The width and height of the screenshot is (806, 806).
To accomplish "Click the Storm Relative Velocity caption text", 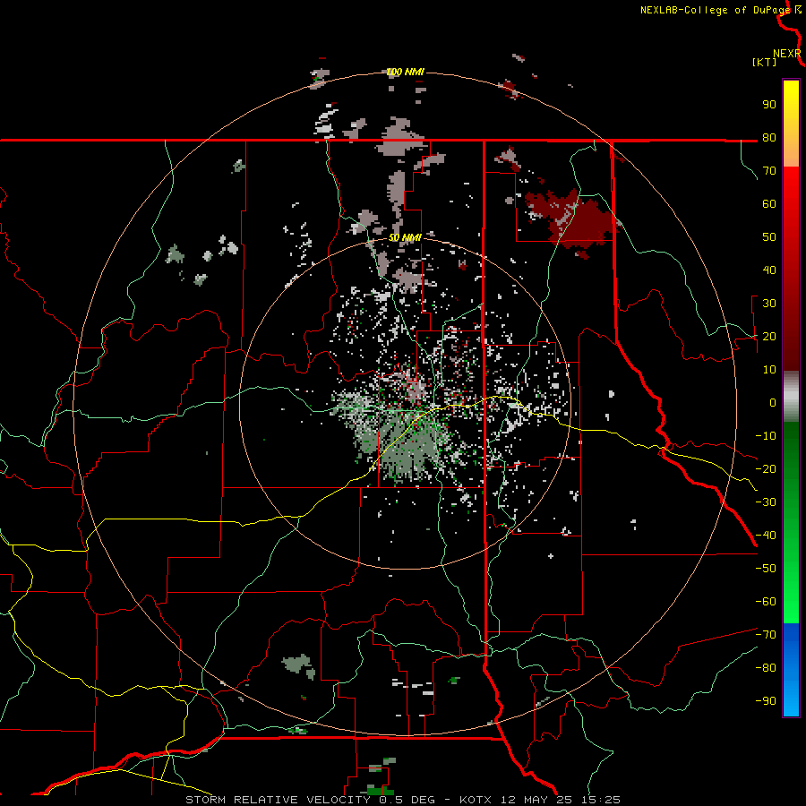I will pyautogui.click(x=402, y=800).
